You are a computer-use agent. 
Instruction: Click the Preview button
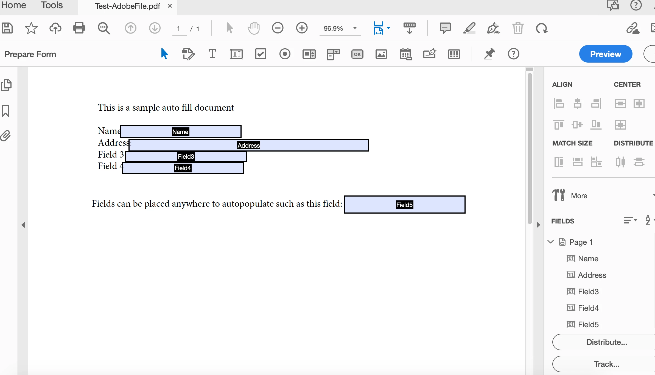pos(606,54)
